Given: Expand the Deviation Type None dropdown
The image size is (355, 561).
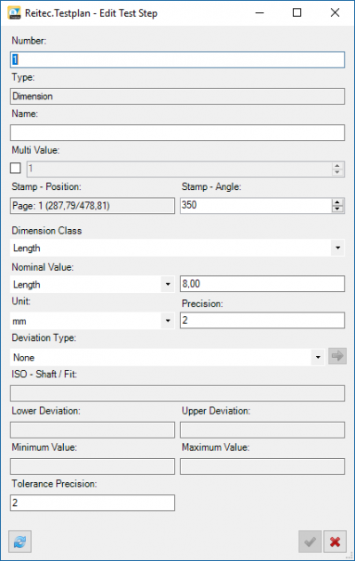Looking at the screenshot, I should pyautogui.click(x=167, y=357).
